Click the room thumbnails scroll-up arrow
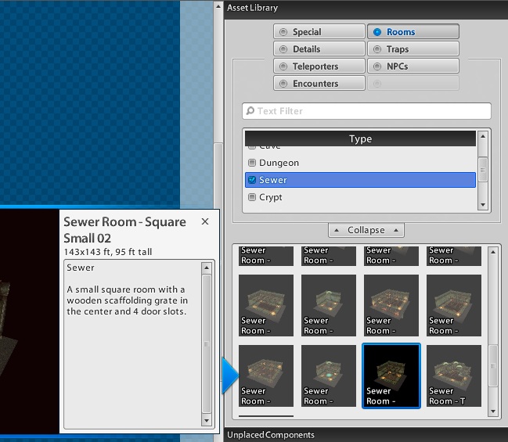Screen dimensions: 508x442 pos(493,252)
